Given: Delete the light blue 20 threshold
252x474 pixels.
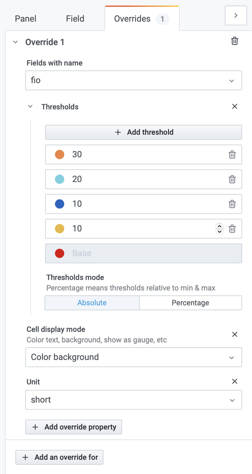Looking at the screenshot, I should pos(232,179).
